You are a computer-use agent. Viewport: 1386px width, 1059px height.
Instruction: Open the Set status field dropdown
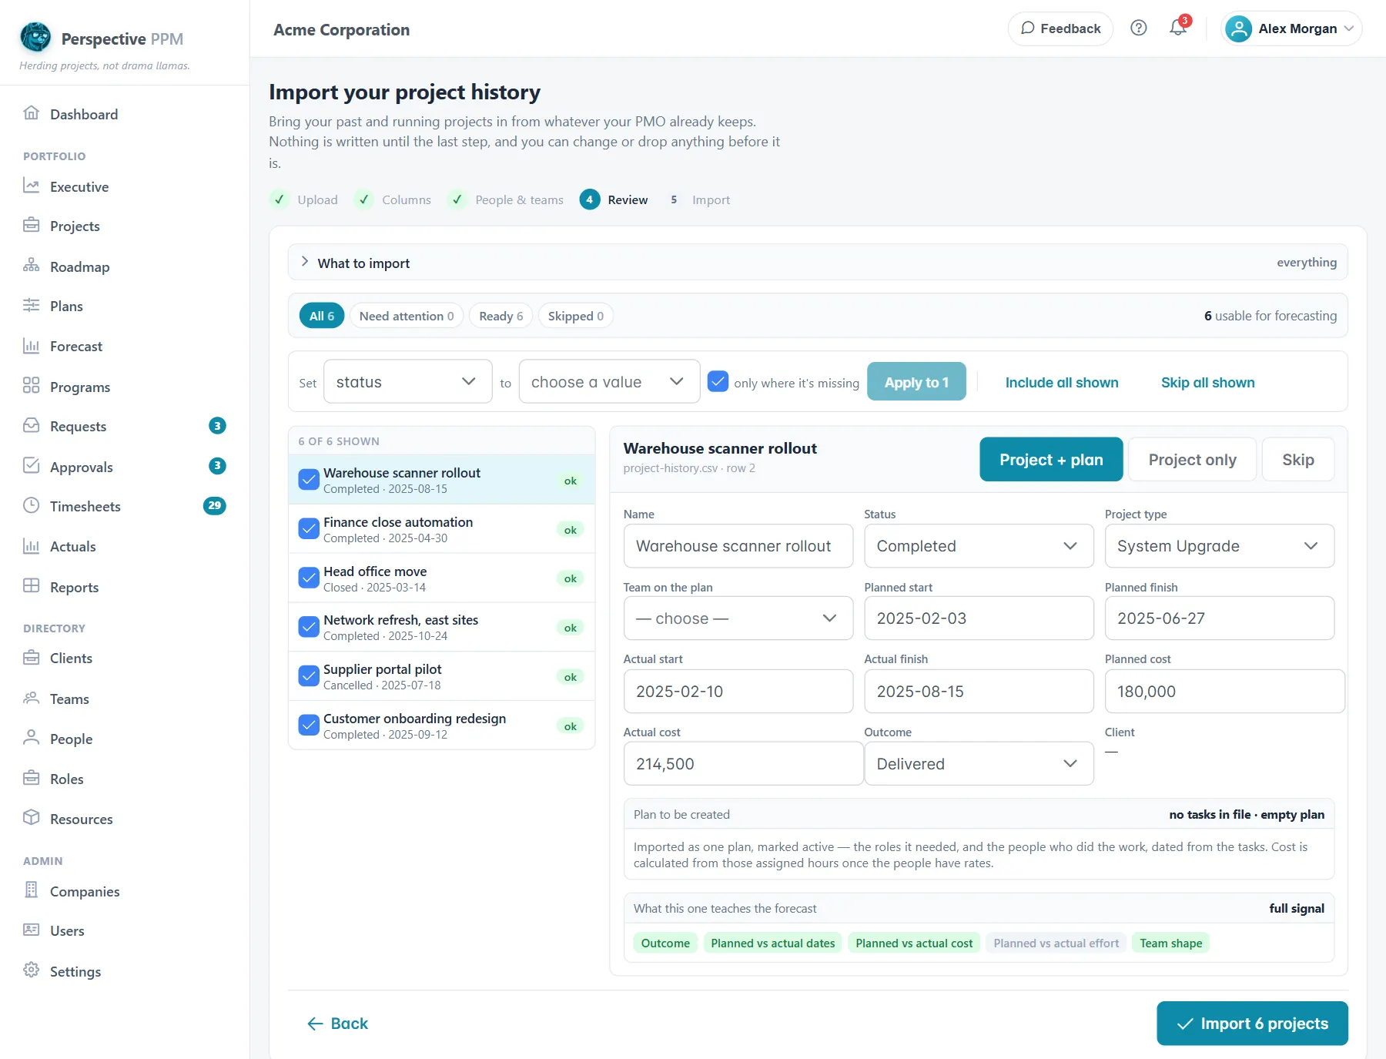click(x=408, y=381)
